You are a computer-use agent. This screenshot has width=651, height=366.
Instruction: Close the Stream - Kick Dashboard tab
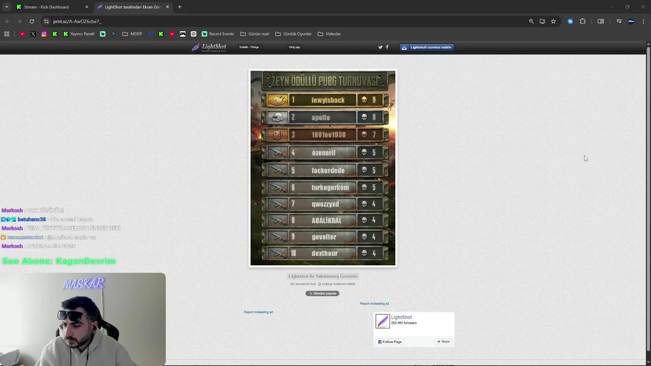click(86, 7)
